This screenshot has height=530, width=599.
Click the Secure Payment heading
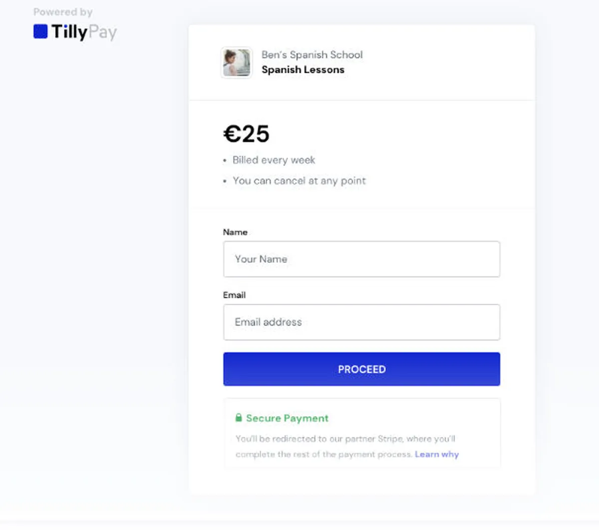(287, 418)
